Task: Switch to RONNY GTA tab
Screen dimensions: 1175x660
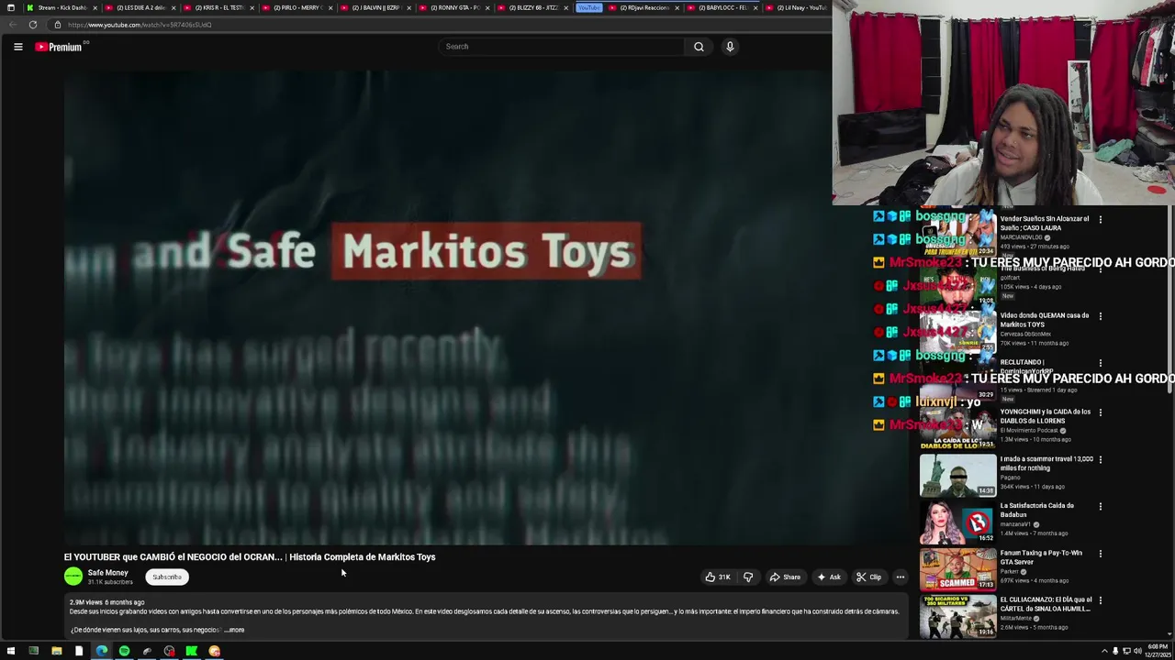Action: tap(453, 7)
